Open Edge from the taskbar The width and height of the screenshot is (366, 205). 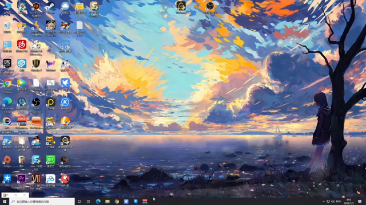pyautogui.click(x=98, y=202)
